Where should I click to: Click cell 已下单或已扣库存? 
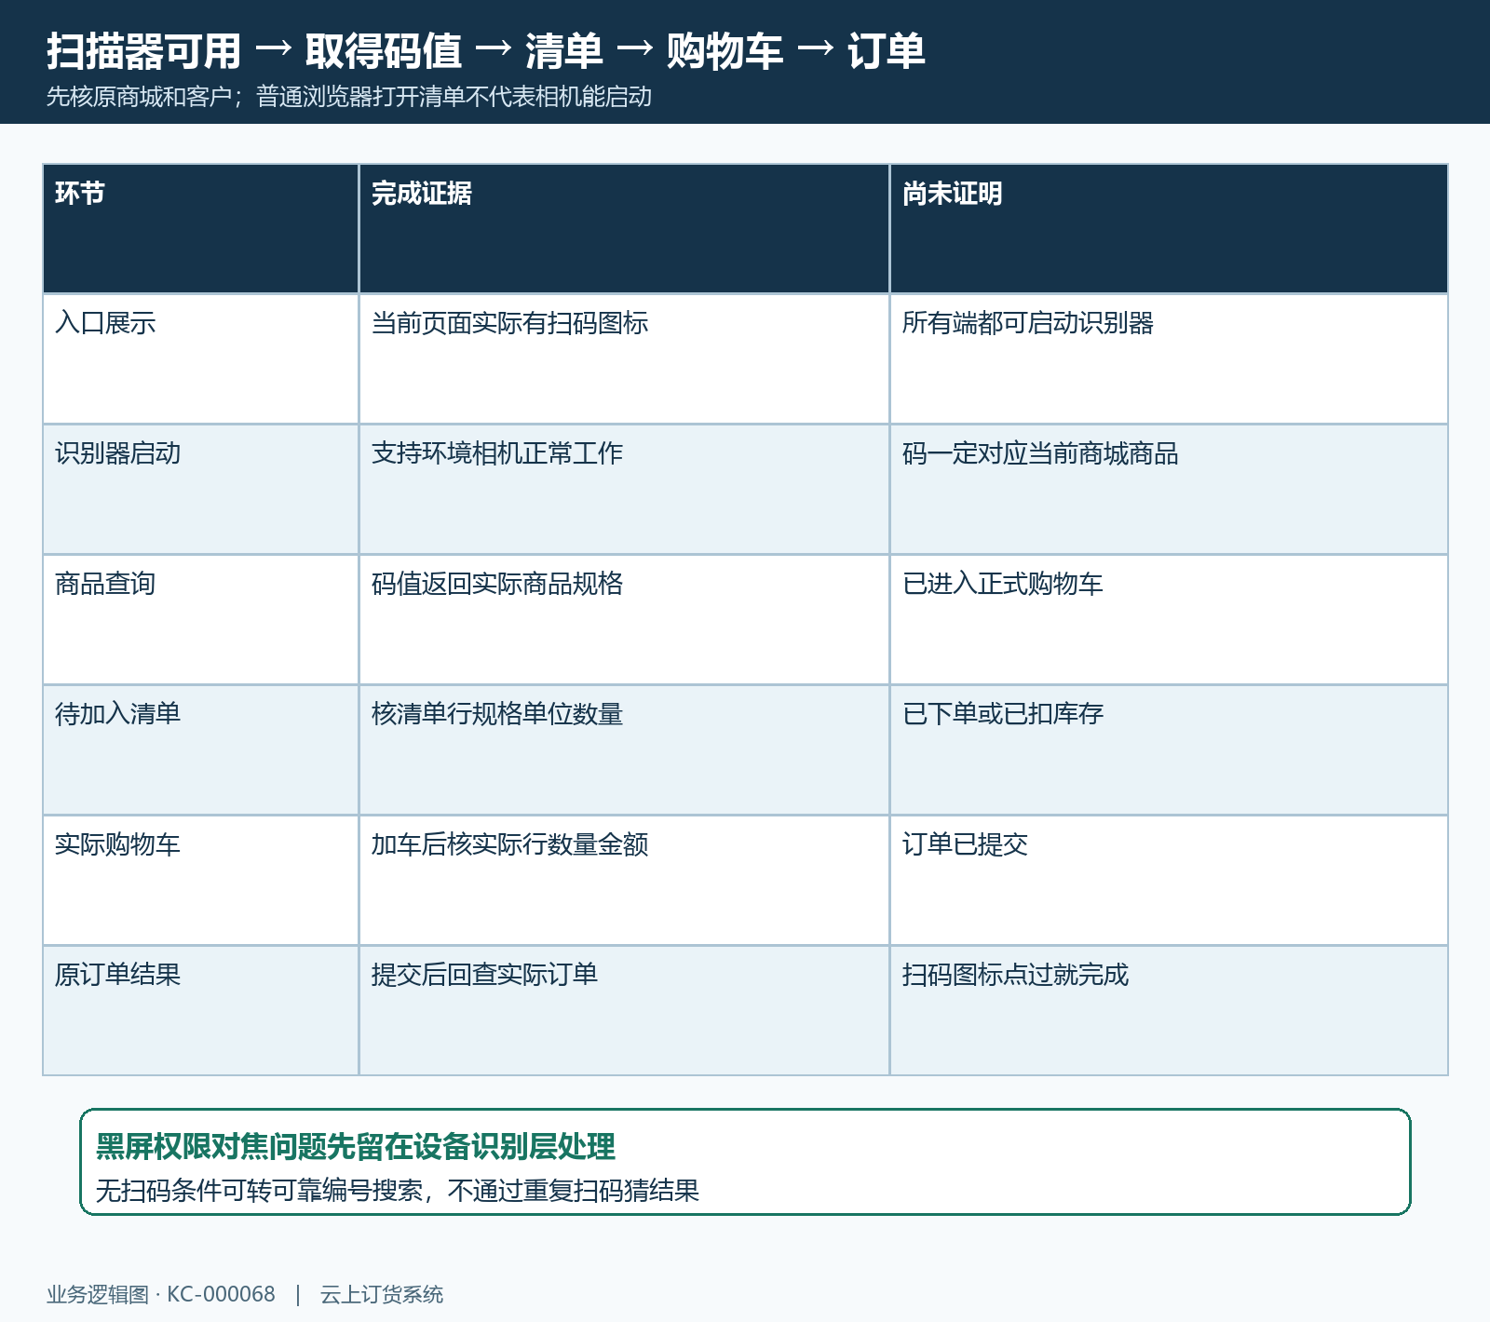pos(1169,750)
